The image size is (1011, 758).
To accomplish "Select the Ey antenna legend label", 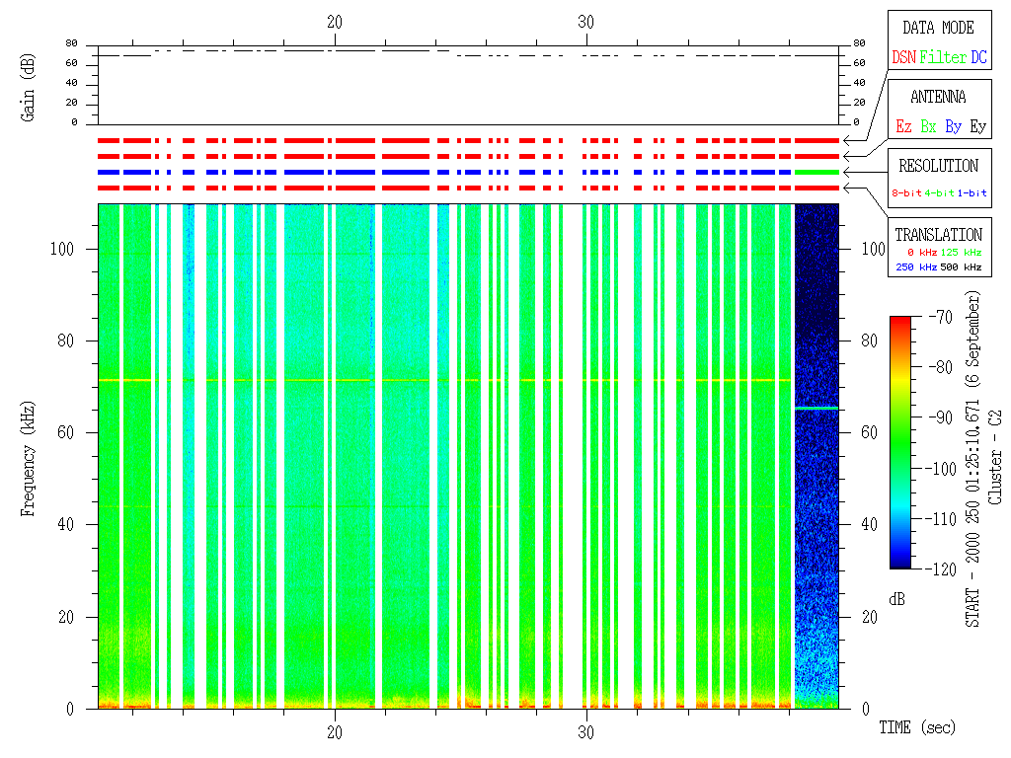I will tap(977, 127).
